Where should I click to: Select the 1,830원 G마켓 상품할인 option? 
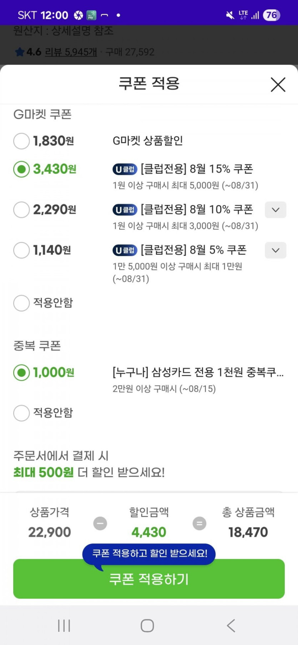coord(21,141)
